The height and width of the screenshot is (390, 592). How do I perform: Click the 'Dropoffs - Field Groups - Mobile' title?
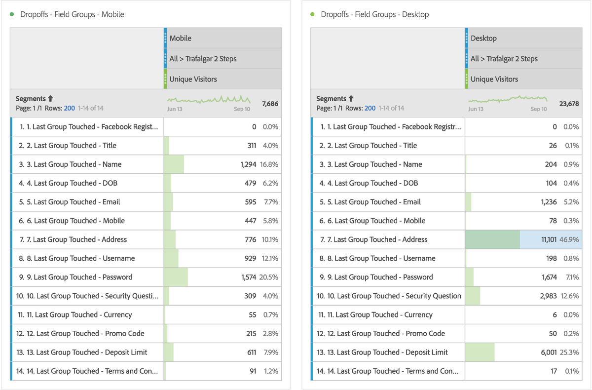(72, 14)
